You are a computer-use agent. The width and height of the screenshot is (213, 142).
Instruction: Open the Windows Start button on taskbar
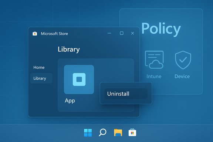tap(88, 133)
